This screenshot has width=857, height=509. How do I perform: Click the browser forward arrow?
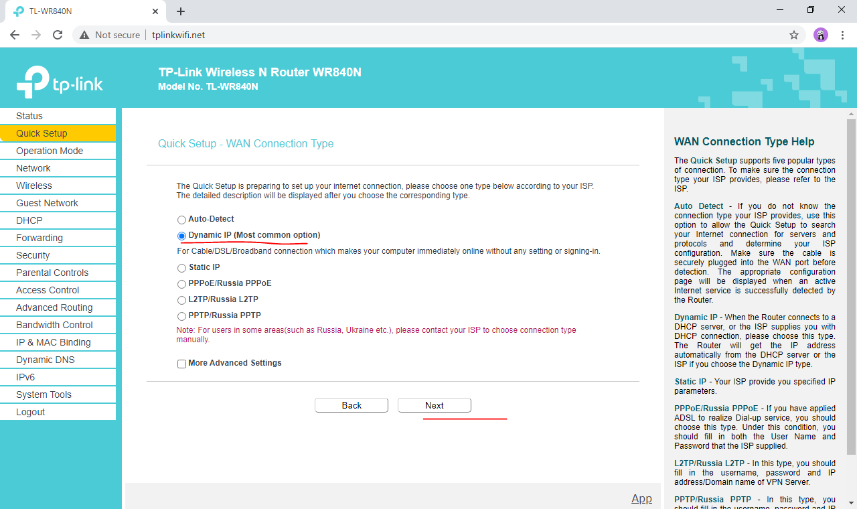pos(36,35)
